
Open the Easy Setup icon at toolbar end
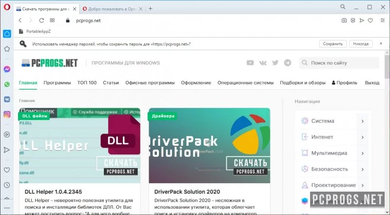tap(383, 20)
